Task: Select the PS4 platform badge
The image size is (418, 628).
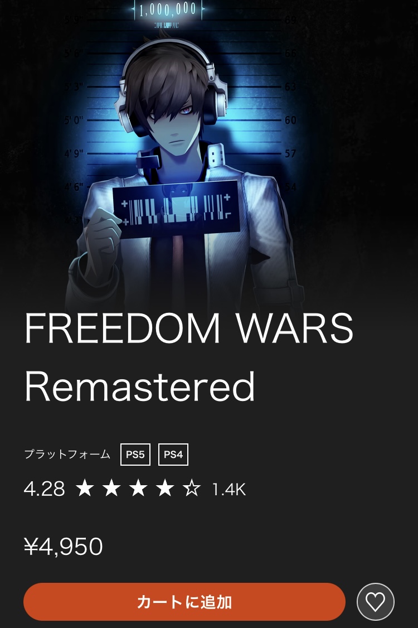Action: 173,455
